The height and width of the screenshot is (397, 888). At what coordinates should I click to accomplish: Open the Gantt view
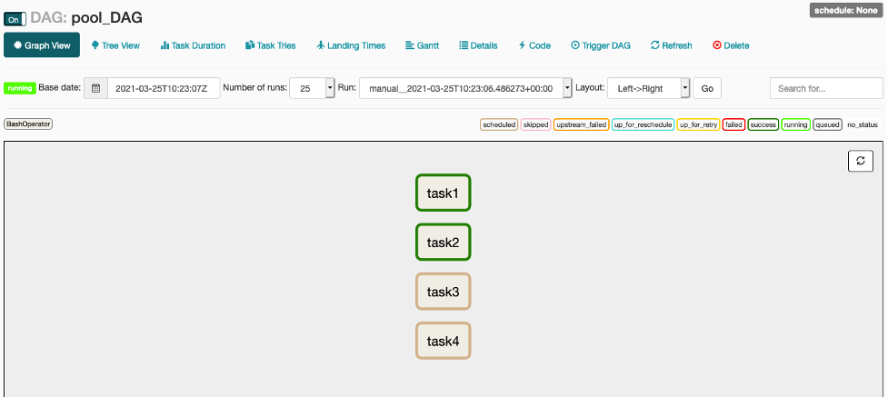point(422,45)
